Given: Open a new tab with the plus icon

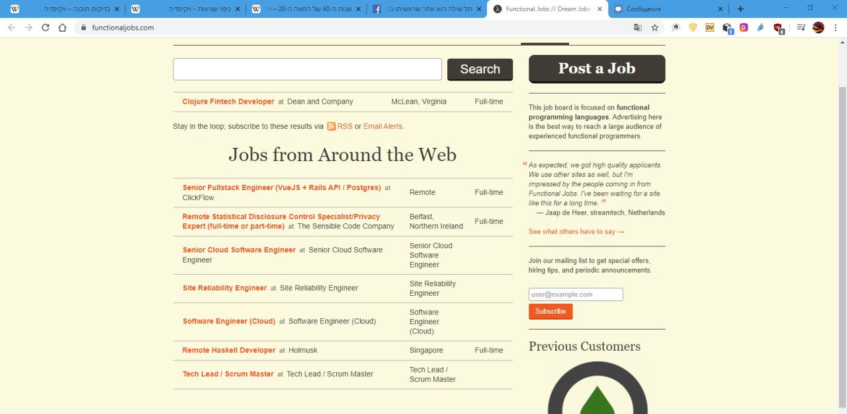Looking at the screenshot, I should pyautogui.click(x=740, y=9).
